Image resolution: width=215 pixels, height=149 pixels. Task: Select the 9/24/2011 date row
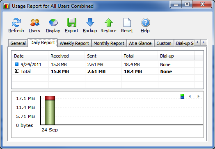[107, 64]
